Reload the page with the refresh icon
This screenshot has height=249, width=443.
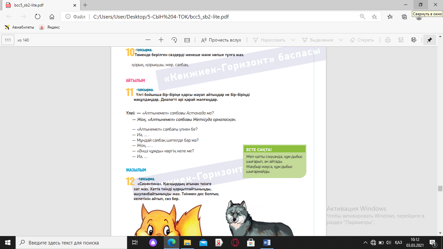coord(37,17)
